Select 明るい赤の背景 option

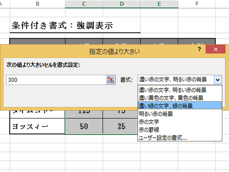(180, 114)
